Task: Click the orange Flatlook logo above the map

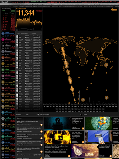Action: (114, 10)
